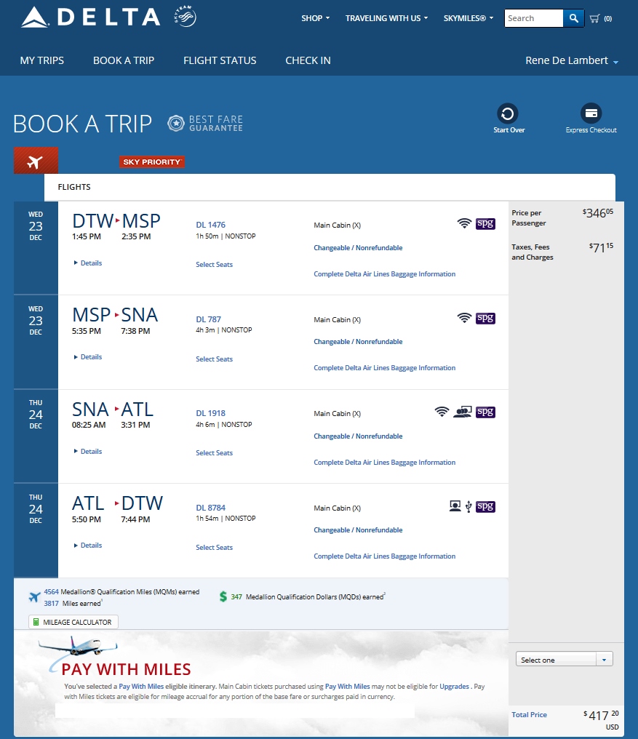Screen dimensions: 638x739
Task: Click the red airplane flights tab icon
Action: [x=35, y=161]
